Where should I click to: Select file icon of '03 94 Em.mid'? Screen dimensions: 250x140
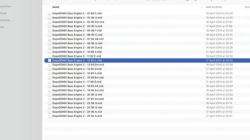[50, 22]
